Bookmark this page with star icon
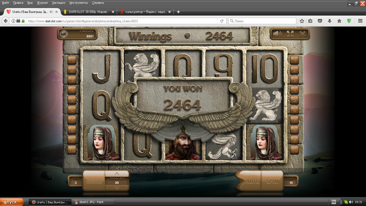This screenshot has width=366, height=206. click(302, 21)
